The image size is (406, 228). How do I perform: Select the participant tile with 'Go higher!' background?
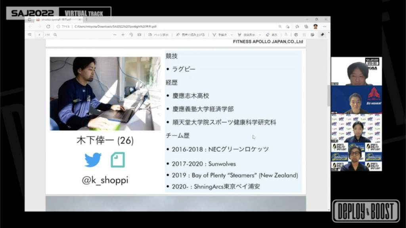point(356,99)
